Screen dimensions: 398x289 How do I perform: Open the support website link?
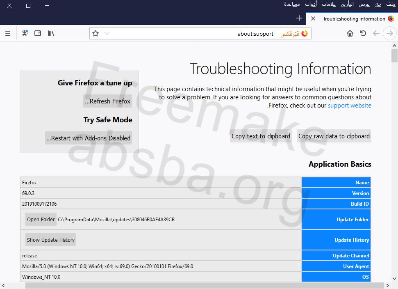pos(350,106)
